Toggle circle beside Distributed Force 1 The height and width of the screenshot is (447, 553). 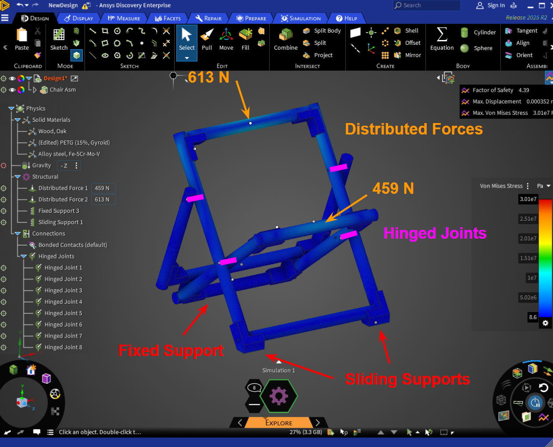click(x=4, y=188)
